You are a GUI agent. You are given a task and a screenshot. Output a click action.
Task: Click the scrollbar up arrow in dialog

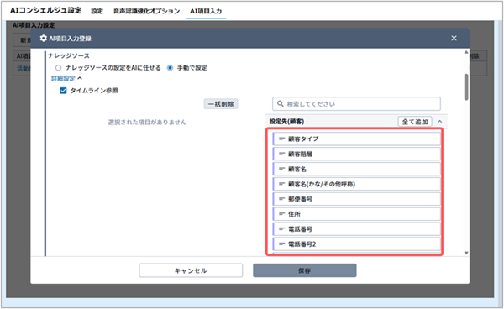(x=466, y=52)
